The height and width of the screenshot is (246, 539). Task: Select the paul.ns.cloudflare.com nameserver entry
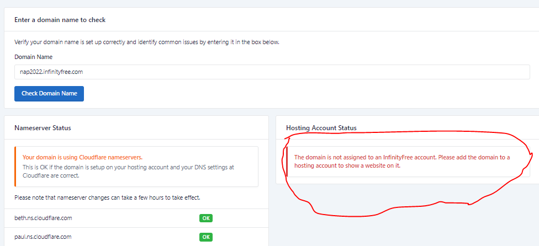[x=43, y=237]
